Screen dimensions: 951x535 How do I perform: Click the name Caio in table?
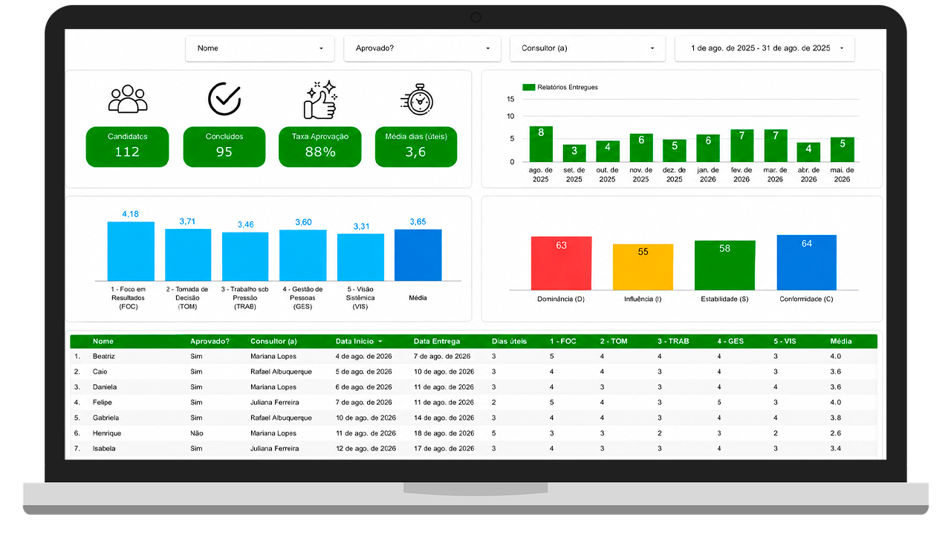(x=100, y=372)
